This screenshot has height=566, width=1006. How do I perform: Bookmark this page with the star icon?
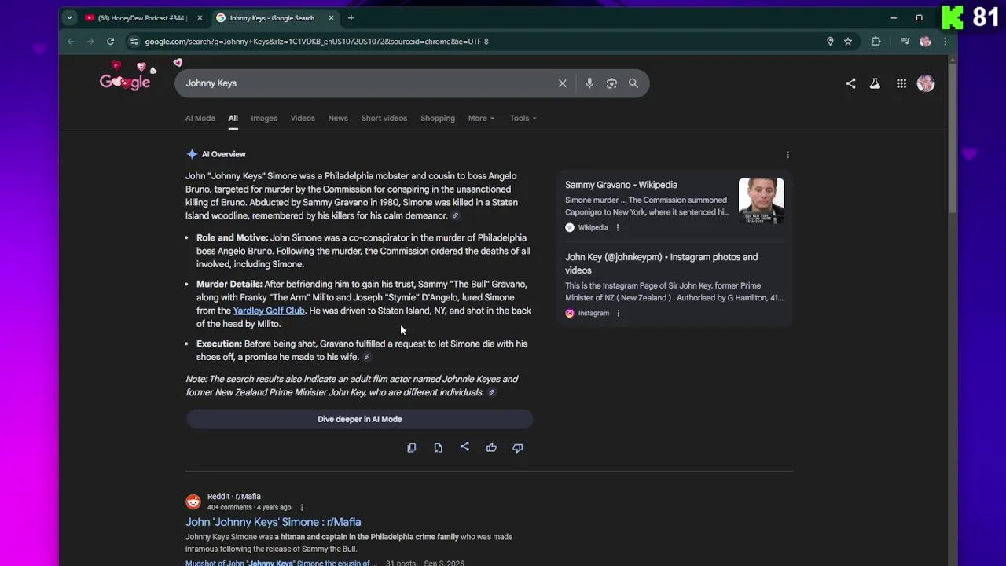(848, 41)
